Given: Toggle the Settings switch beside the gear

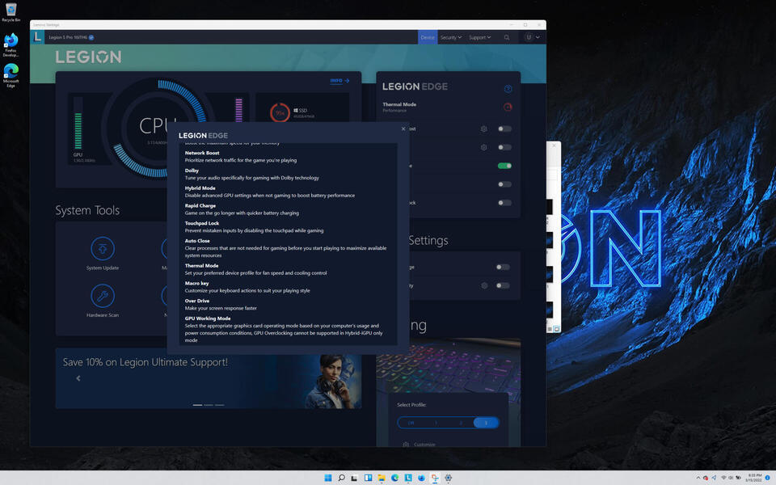Looking at the screenshot, I should tap(503, 285).
